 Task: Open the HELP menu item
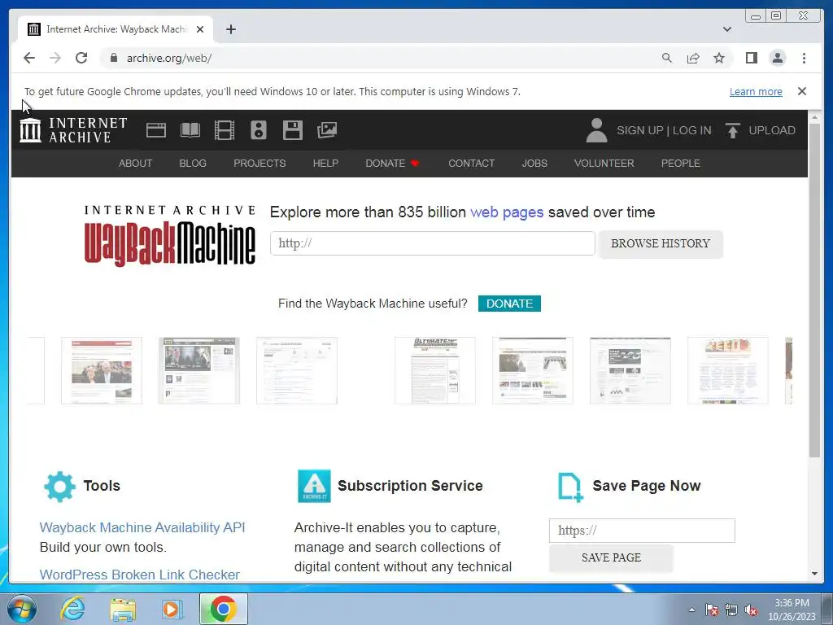click(x=325, y=163)
